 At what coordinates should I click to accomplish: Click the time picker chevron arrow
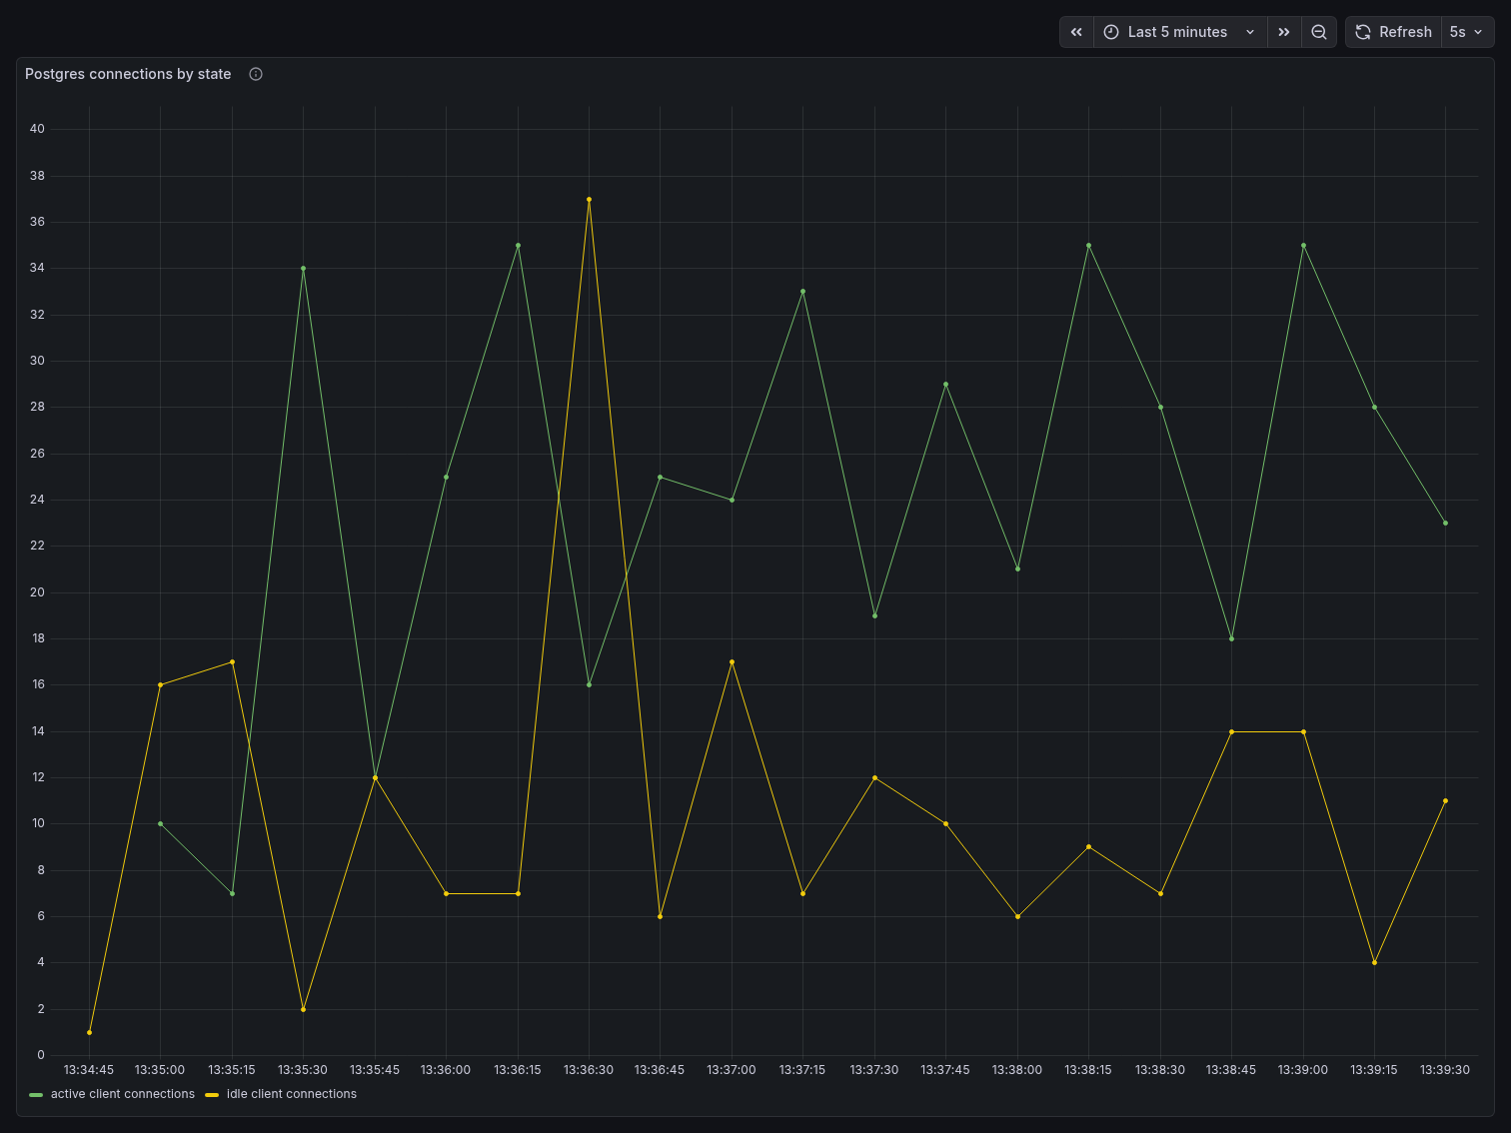coord(1250,32)
